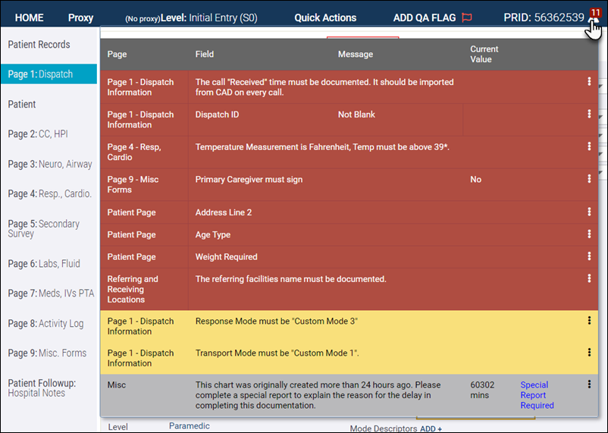This screenshot has width=608, height=433.
Task: Open options menu for Address Line 2 row
Action: 589,212
